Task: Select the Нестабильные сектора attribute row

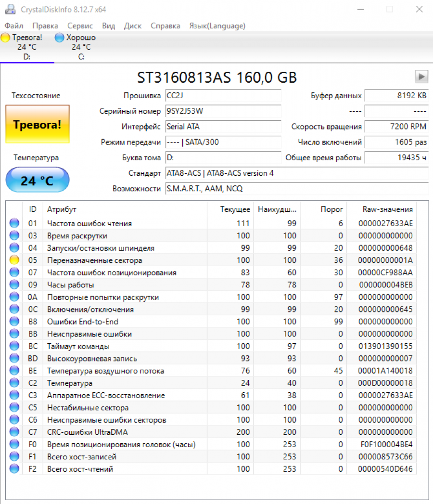Action: pos(88,408)
